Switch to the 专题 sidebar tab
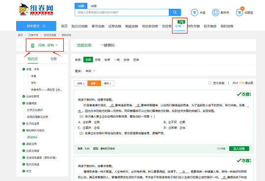Screen dimensions: 265x181 pyautogui.click(x=53, y=59)
